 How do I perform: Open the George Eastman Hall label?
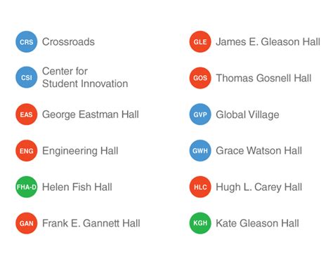(91, 114)
